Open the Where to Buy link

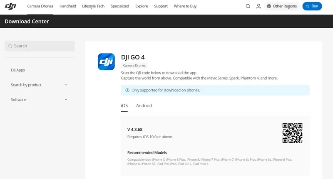(x=185, y=6)
